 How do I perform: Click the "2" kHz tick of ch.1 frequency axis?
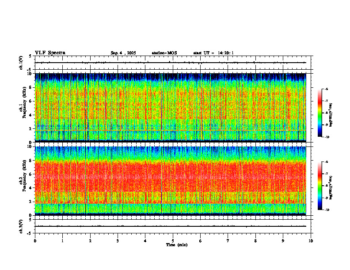pyautogui.click(x=30, y=129)
